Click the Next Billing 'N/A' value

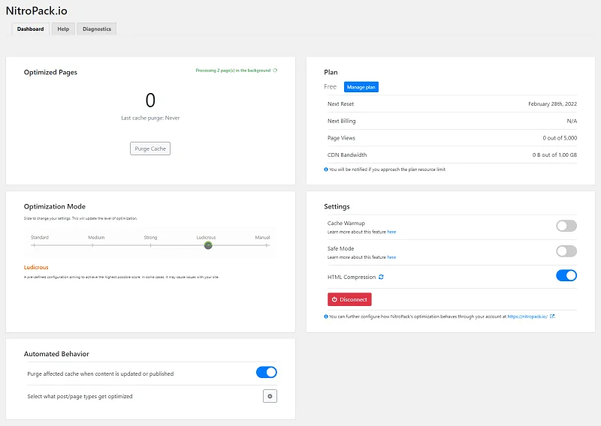tap(572, 121)
